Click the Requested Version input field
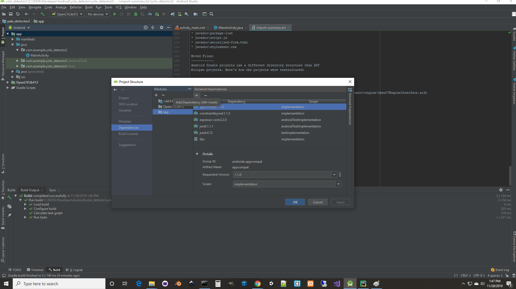This screenshot has width=516, height=289. pos(282,175)
